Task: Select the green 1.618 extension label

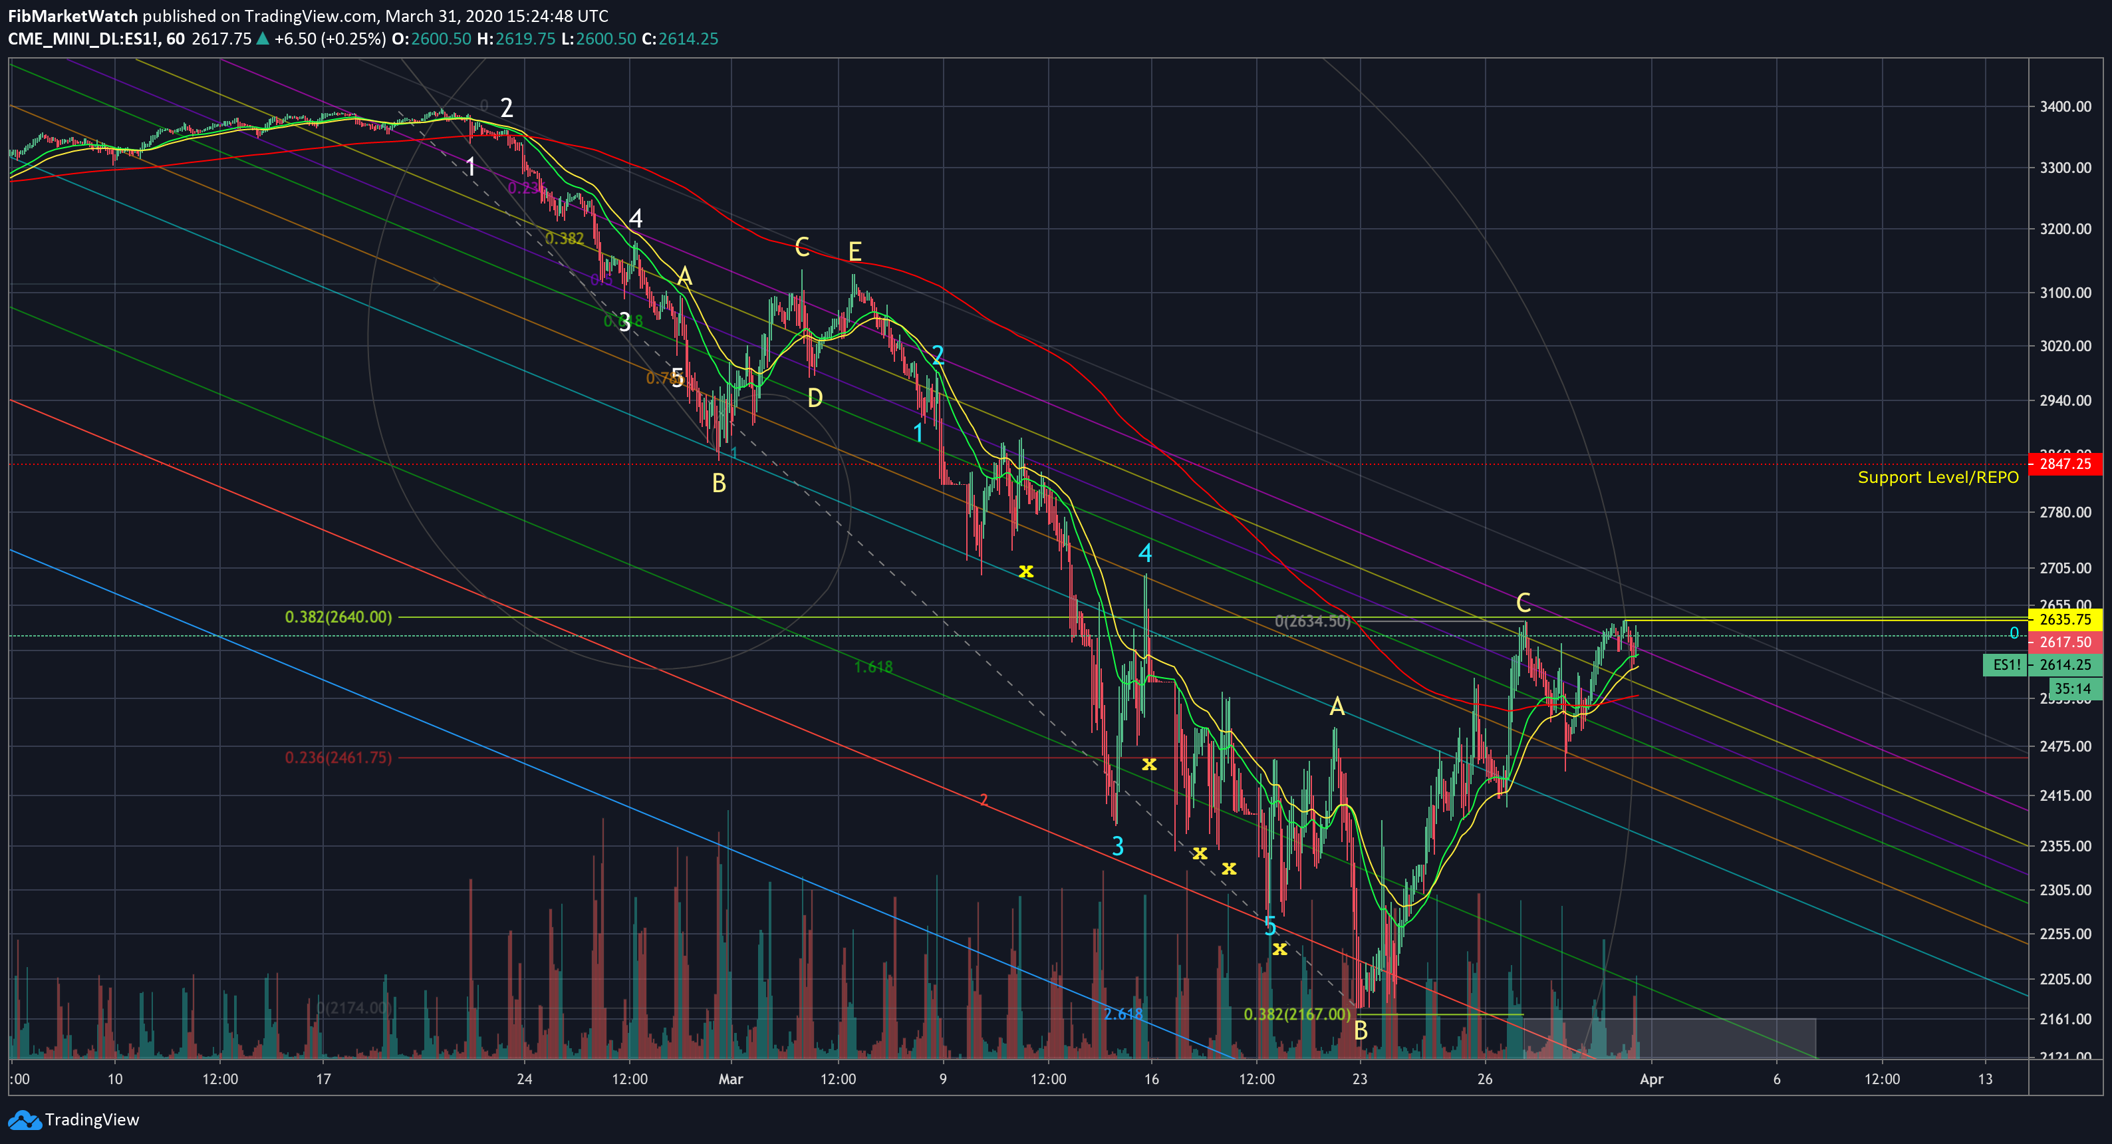Action: point(873,666)
